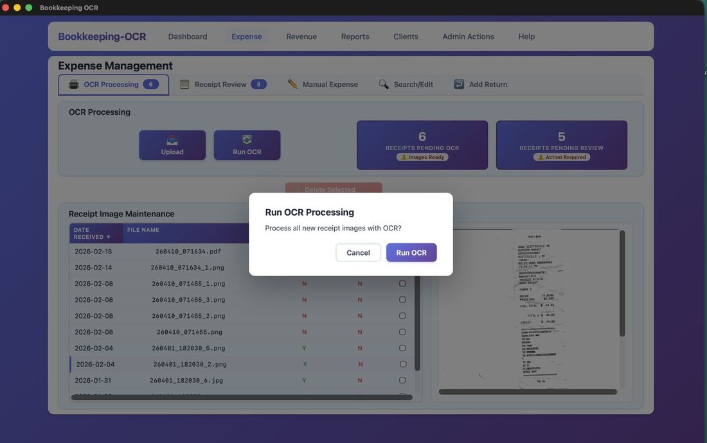Open Receipt Review via its clipboard icon

coord(185,83)
